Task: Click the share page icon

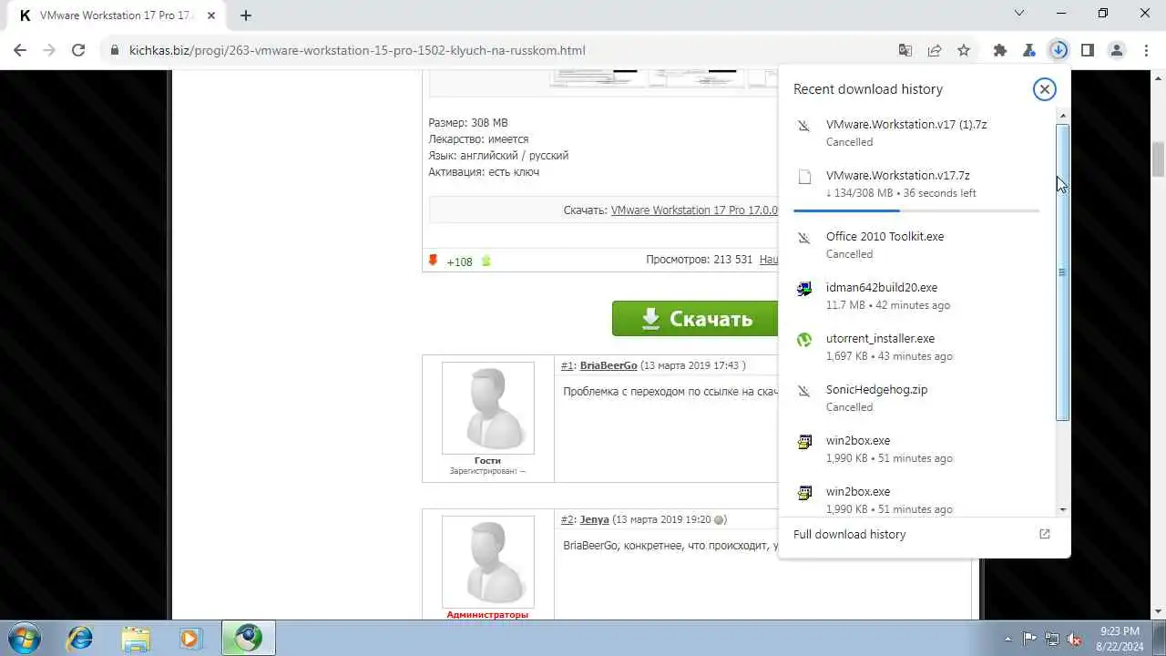Action: coord(935,51)
